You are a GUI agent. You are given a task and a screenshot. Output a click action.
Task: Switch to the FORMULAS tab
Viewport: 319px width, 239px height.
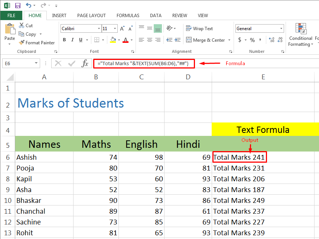128,16
